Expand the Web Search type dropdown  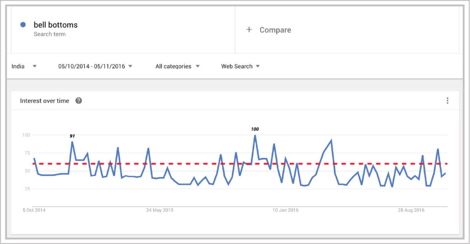click(x=241, y=66)
